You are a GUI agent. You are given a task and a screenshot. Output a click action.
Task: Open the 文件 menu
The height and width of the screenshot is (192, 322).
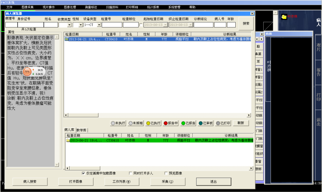[9, 7]
